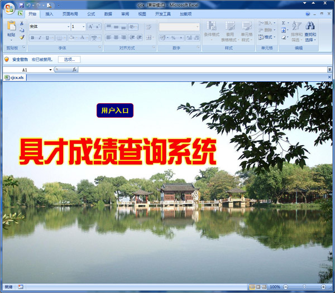Click the Redo arrow in quick access toolbar
Image resolution: width=335 pixels, height=293 pixels.
[x=39, y=6]
